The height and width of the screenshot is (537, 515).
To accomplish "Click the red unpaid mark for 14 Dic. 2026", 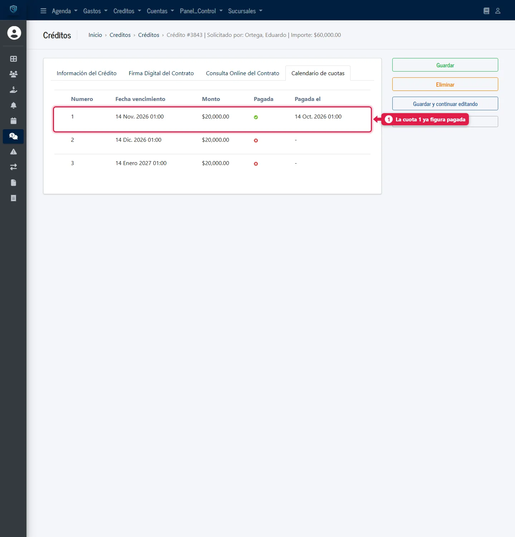I will click(x=256, y=140).
